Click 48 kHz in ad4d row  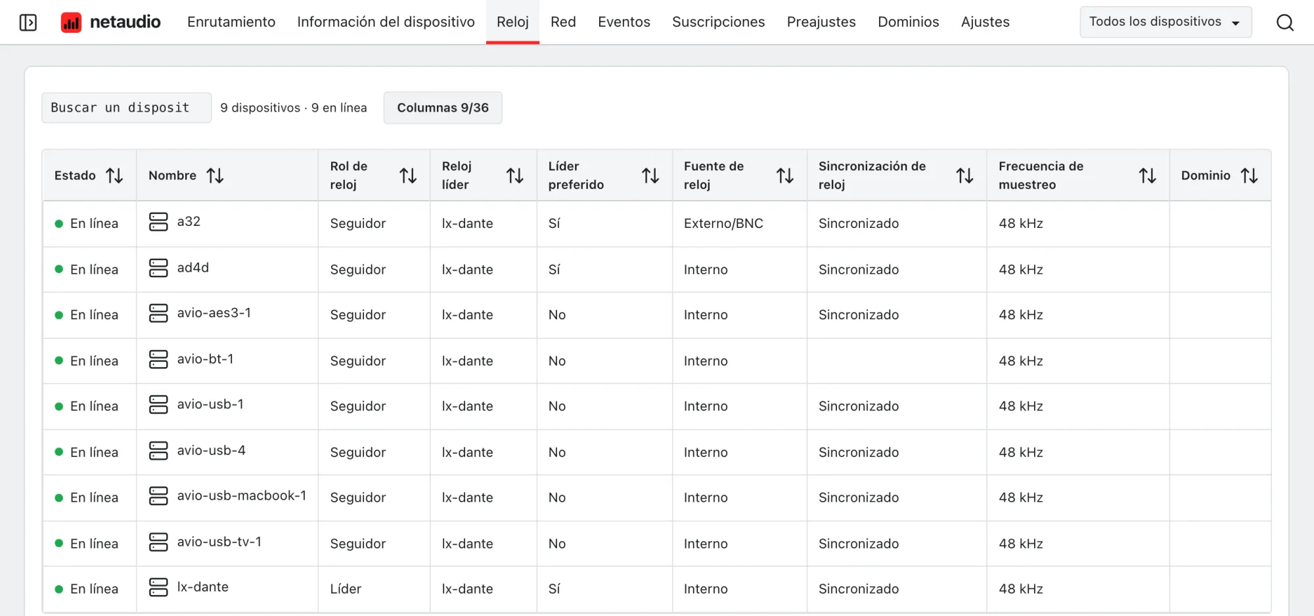coord(1021,269)
